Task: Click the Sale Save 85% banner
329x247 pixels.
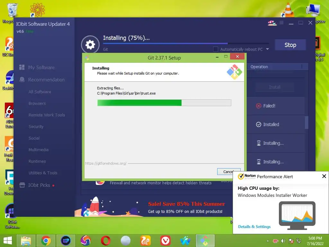Action: click(x=186, y=204)
